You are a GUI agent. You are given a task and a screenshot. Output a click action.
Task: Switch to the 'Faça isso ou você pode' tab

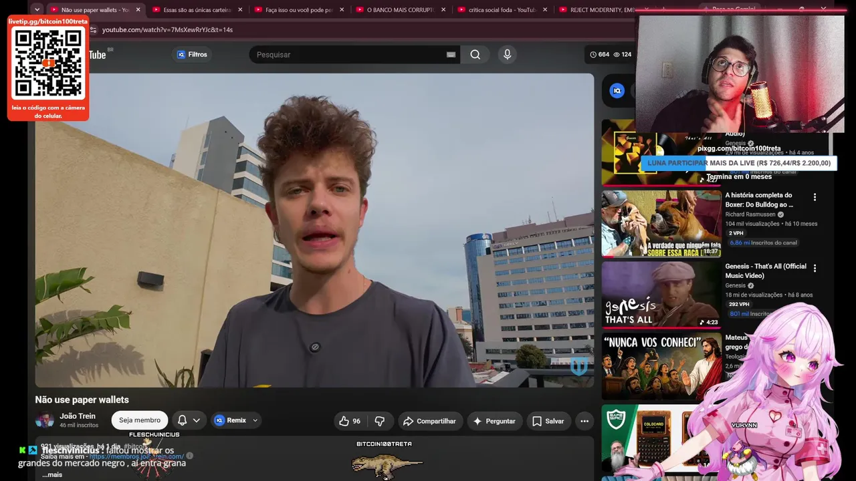point(299,10)
